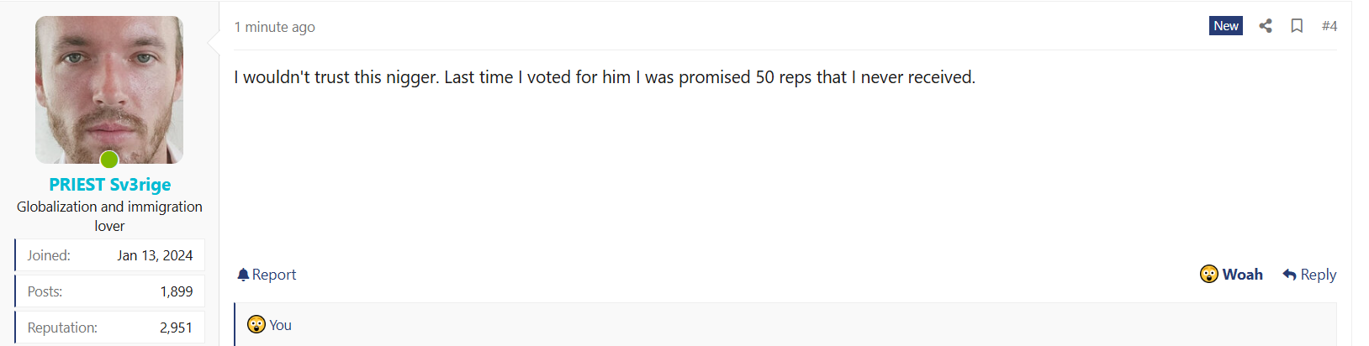Click the "Report" link text

274,275
